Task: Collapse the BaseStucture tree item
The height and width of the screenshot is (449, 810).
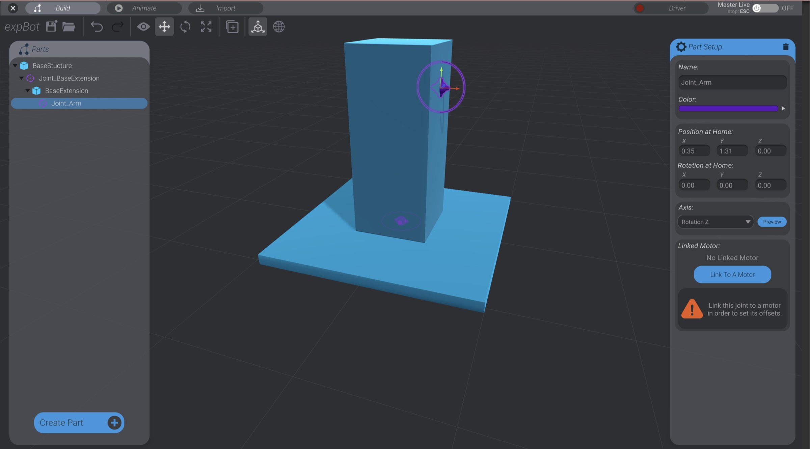Action: click(15, 65)
